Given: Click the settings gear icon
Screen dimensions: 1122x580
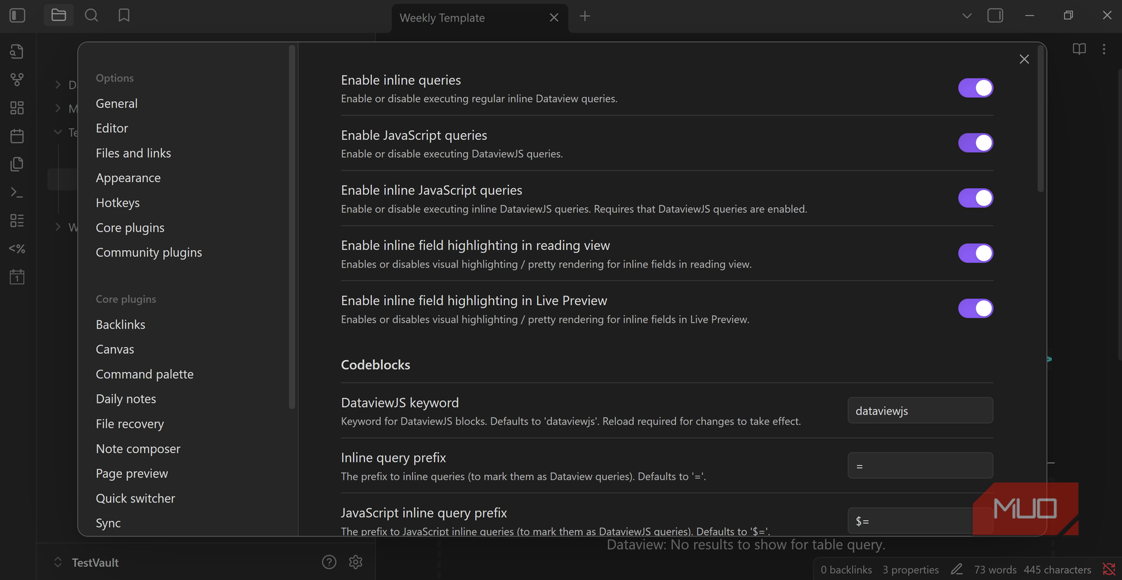Looking at the screenshot, I should pos(356,562).
